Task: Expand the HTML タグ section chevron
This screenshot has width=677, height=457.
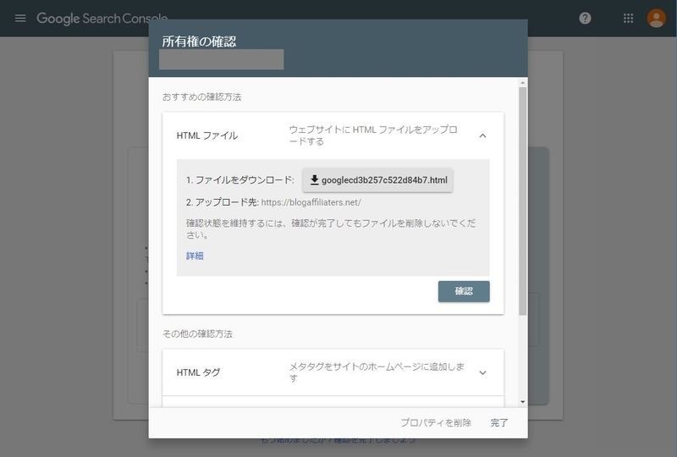Action: (482, 372)
